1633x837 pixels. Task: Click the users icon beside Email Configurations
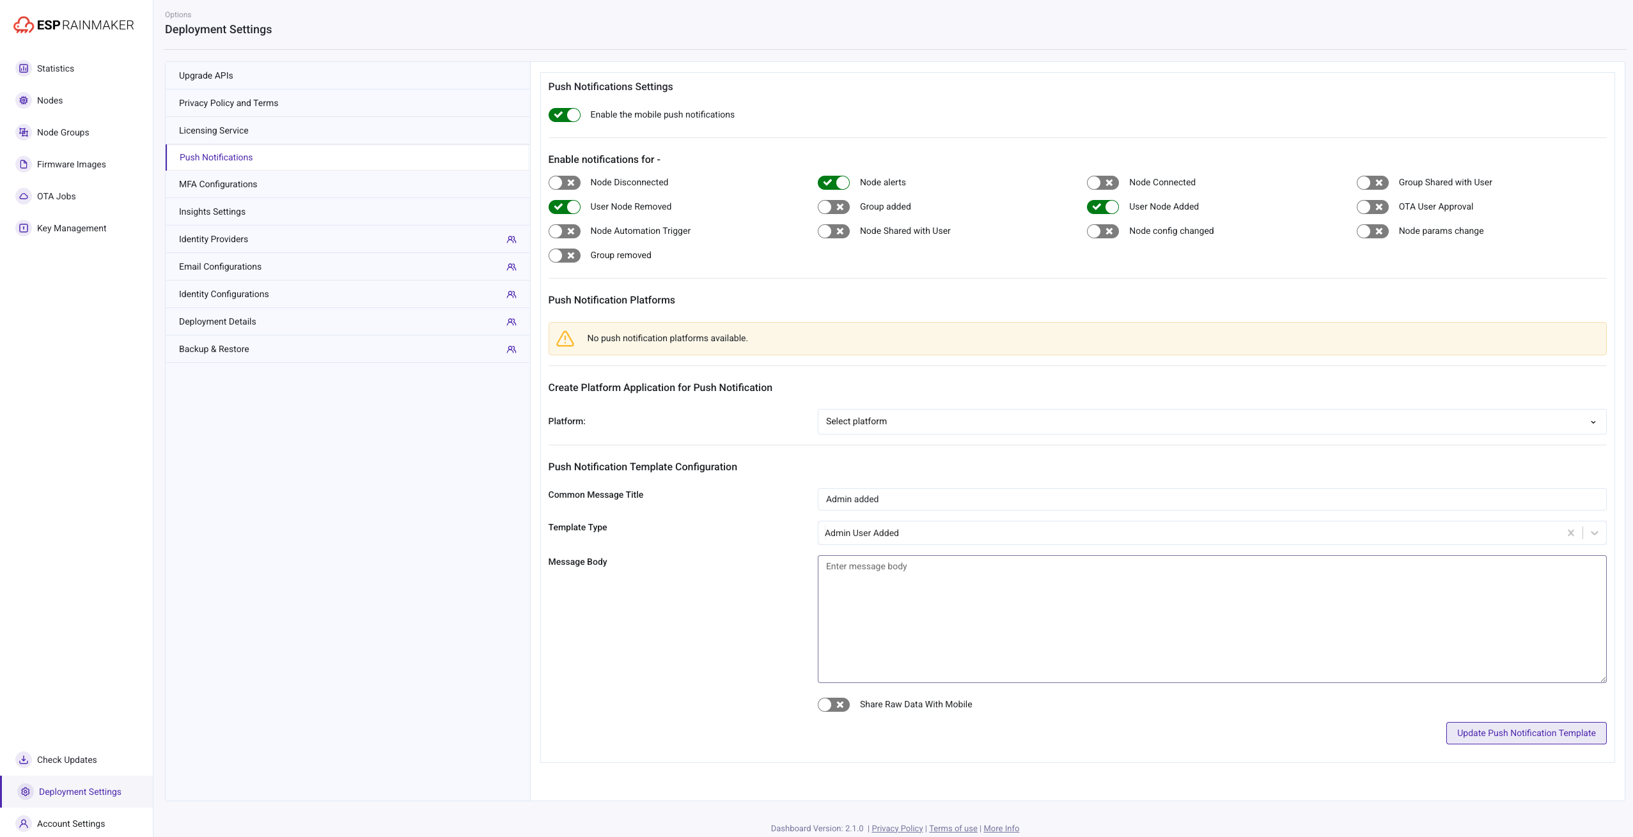pos(512,267)
